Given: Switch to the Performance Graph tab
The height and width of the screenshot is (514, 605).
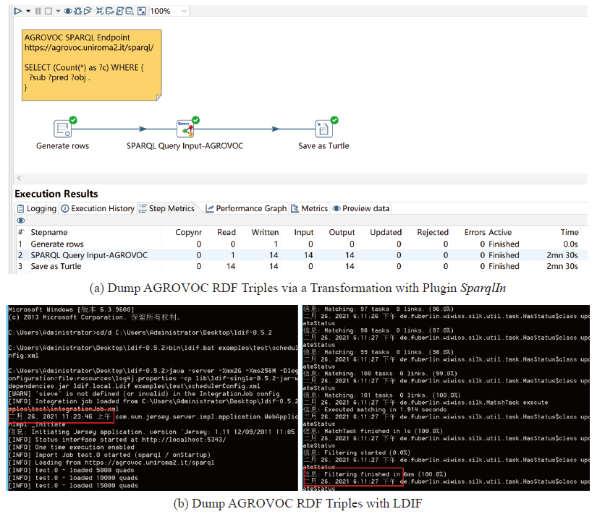Looking at the screenshot, I should [x=245, y=208].
